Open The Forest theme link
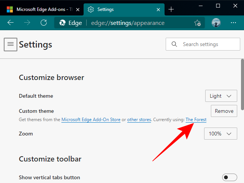The width and height of the screenshot is (244, 183). click(x=196, y=120)
